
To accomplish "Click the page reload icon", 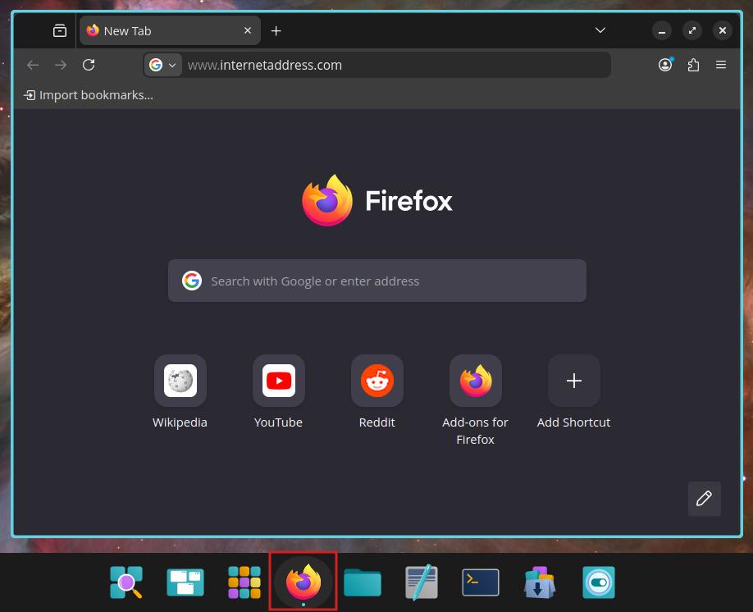I will [89, 65].
